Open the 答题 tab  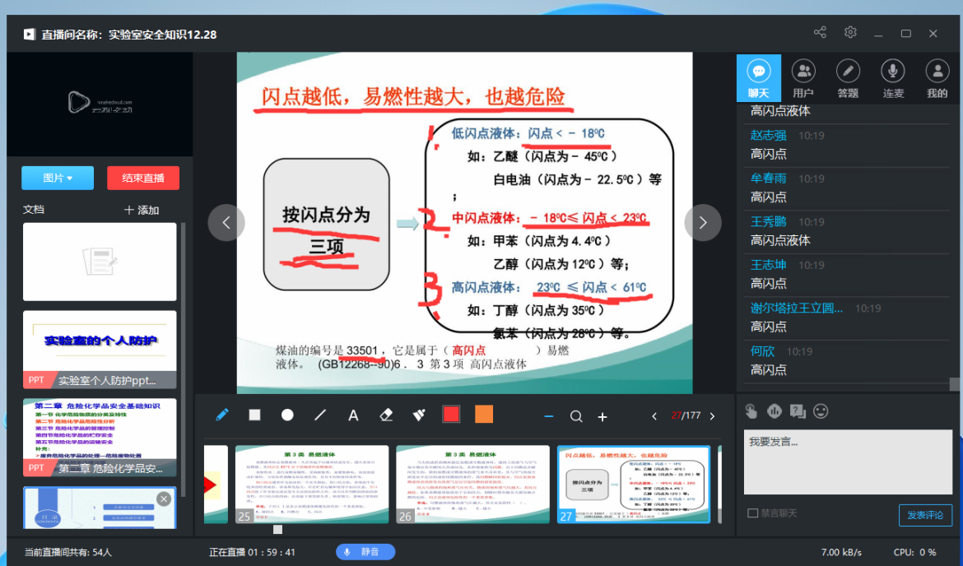click(x=848, y=79)
